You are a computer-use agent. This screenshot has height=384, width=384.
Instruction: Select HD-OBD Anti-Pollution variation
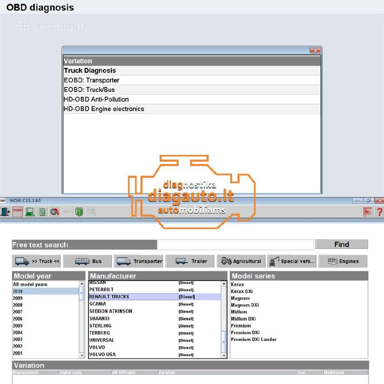tap(192, 99)
